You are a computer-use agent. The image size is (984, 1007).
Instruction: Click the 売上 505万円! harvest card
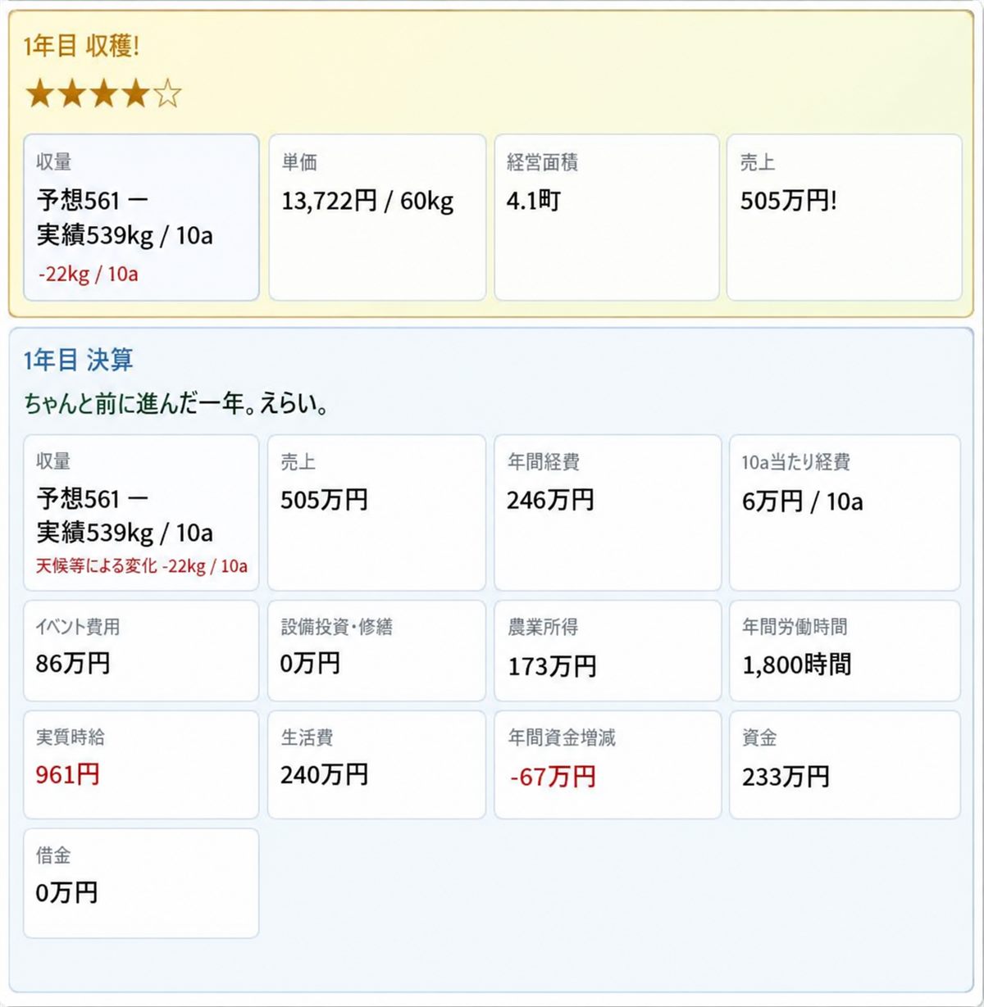pos(845,217)
